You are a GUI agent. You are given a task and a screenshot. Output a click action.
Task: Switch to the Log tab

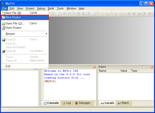[x=67, y=103]
